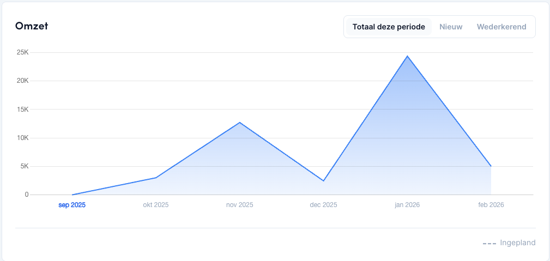The image size is (550, 261).
Task: Click the highlighted sep 2025 axis label
Action: tap(72, 205)
